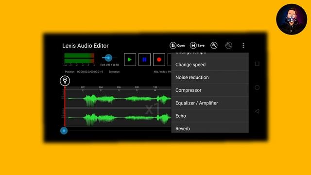Click the playhead position marker pin
Viewport: 311px width, 175px height.
(x=65, y=81)
